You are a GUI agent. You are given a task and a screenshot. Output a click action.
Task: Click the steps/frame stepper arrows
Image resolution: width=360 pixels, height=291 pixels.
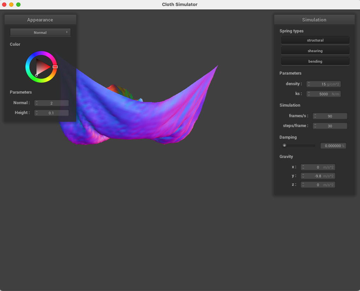[315, 126]
